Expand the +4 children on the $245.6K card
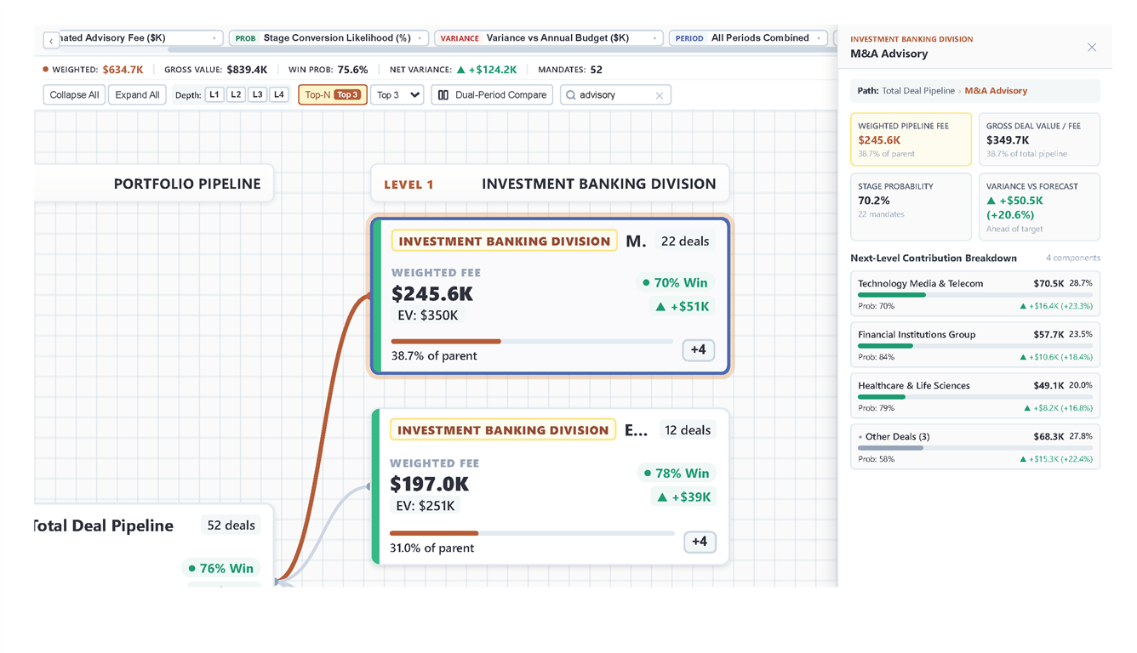The image size is (1137, 653). point(698,349)
